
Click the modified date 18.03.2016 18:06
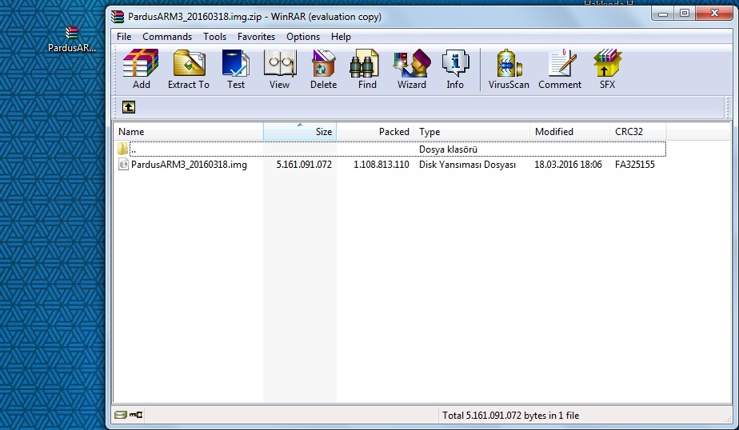coord(568,165)
